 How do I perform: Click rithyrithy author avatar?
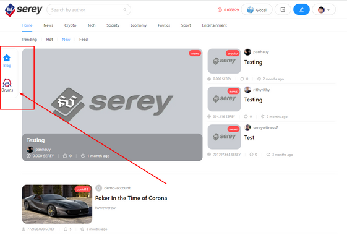247,90
